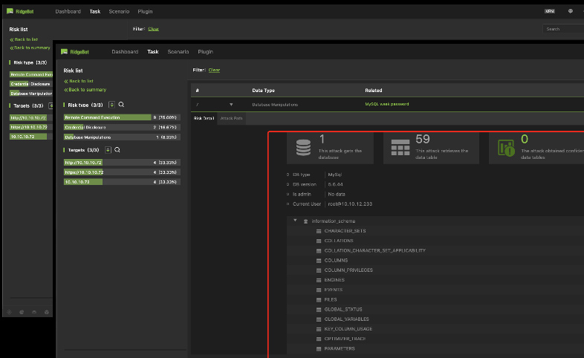Click the COLLATIONS table icon
Image resolution: width=584 pixels, height=358 pixels.
coord(319,241)
